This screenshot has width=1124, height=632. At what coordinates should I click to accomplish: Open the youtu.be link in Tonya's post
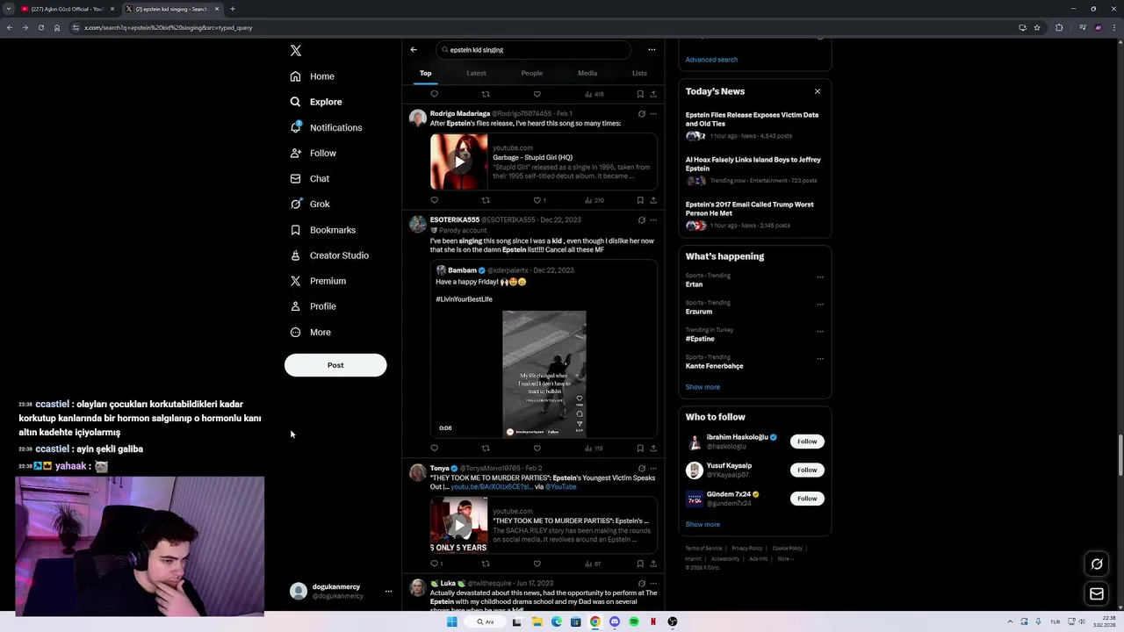pos(492,486)
